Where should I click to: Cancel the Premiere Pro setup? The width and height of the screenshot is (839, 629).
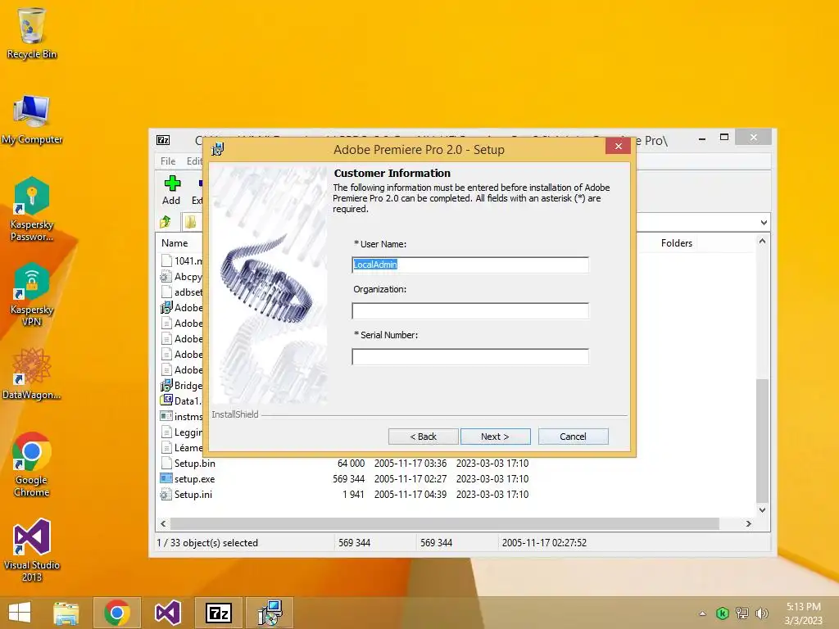(573, 437)
